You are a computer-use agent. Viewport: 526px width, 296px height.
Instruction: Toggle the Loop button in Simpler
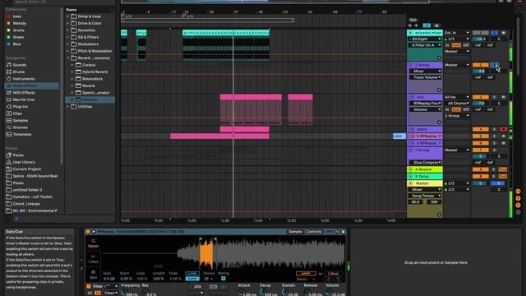coord(192,274)
